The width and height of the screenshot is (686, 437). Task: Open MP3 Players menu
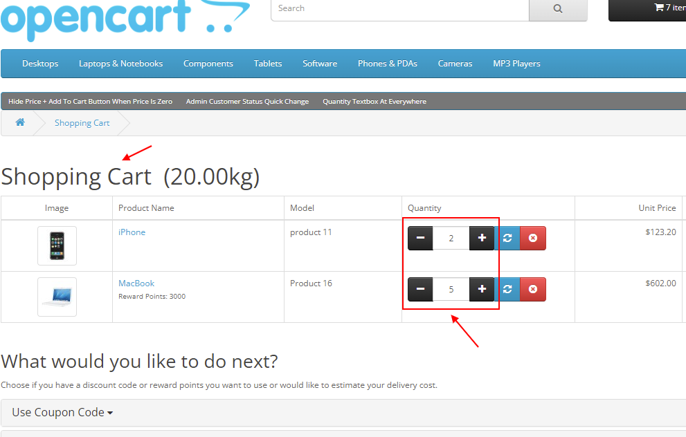click(516, 64)
